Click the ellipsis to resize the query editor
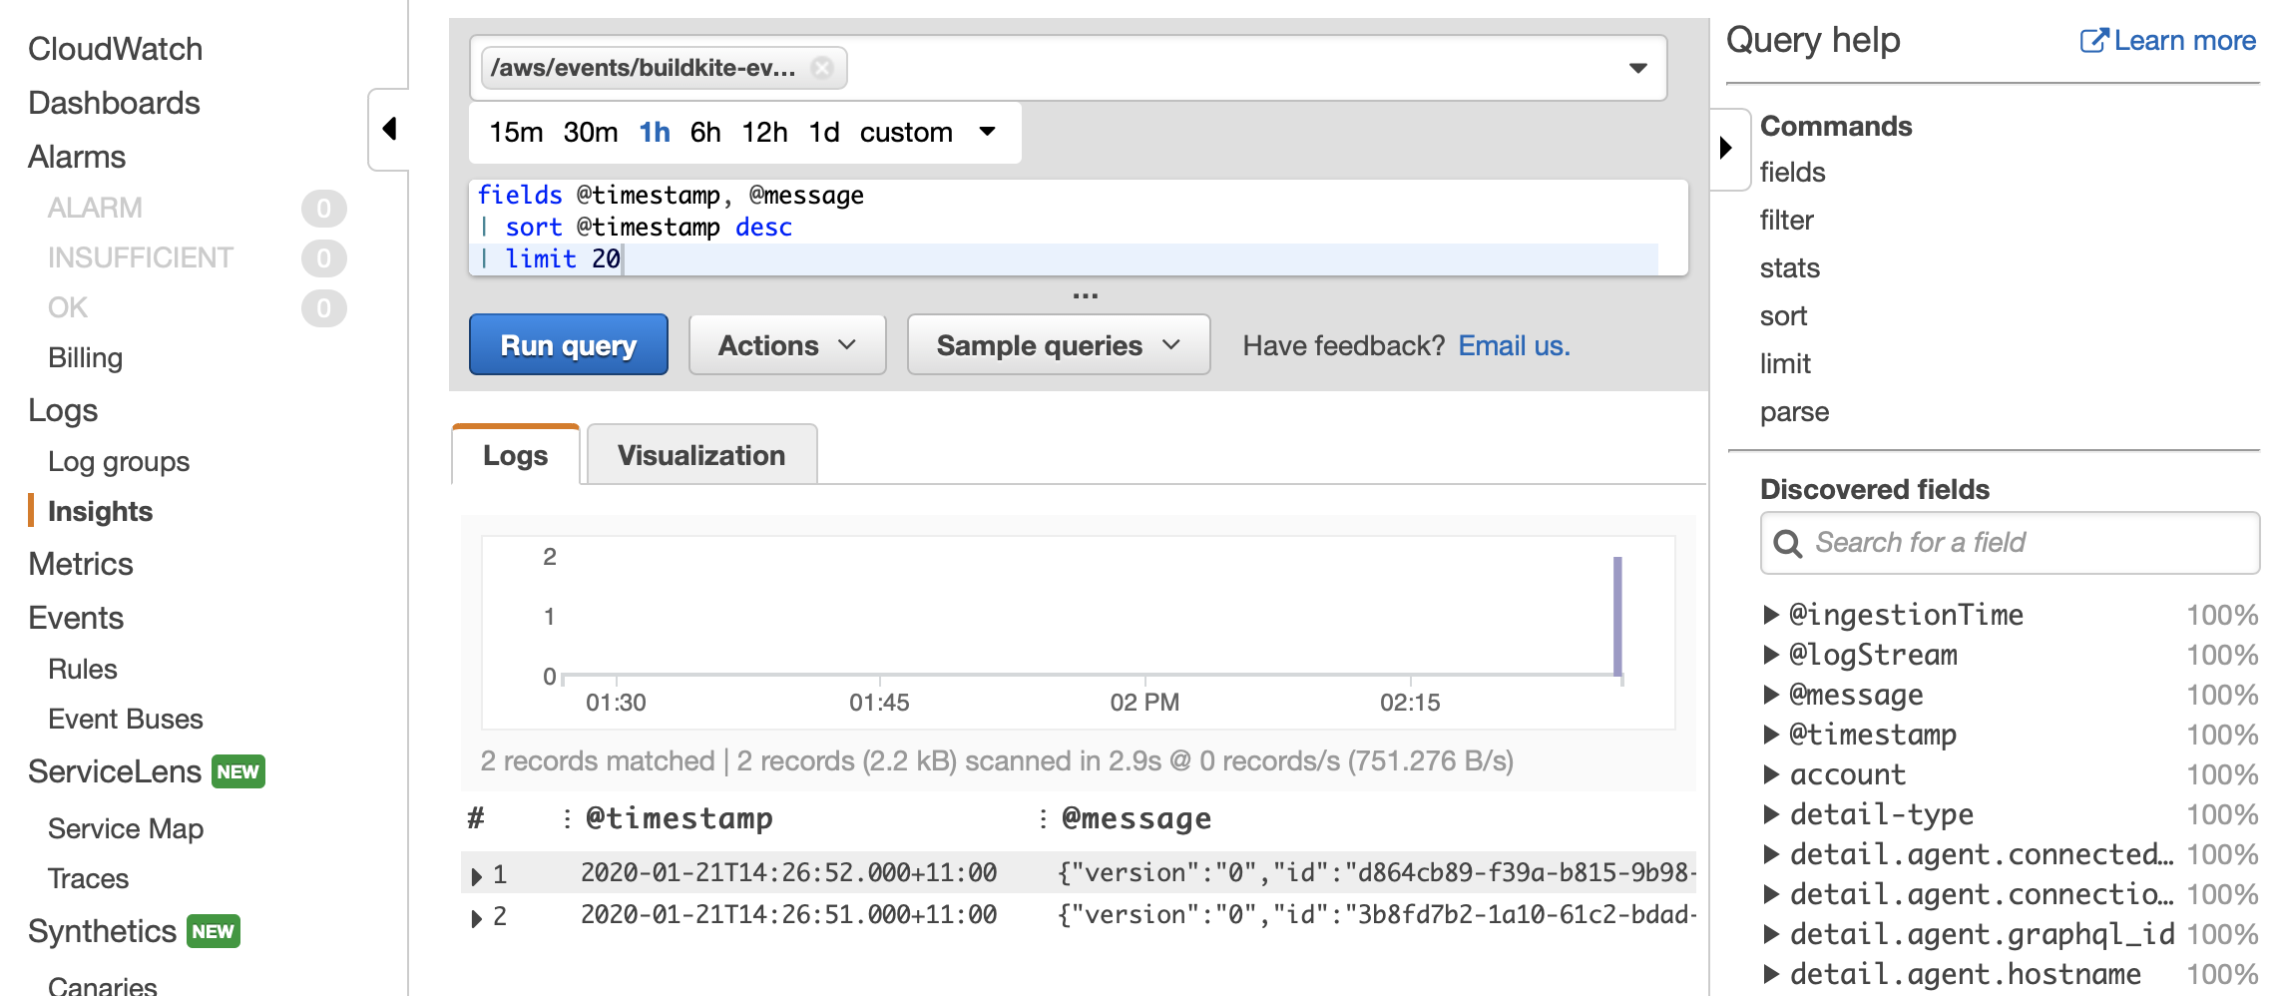The image size is (2275, 996). click(x=1084, y=293)
